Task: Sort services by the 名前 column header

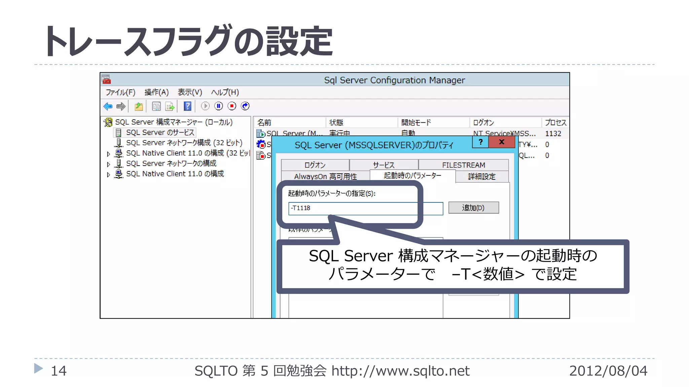Action: [x=289, y=122]
